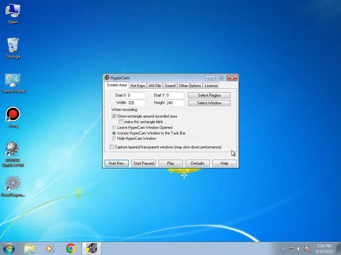341x255 pixels.
Task: Open the network status tray icon
Action: pyautogui.click(x=291, y=249)
